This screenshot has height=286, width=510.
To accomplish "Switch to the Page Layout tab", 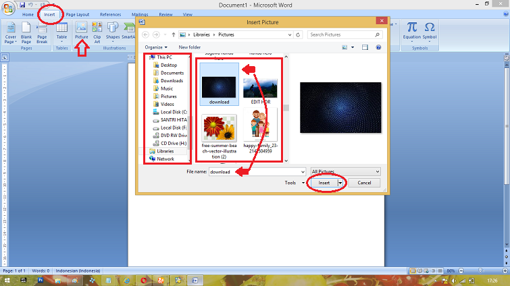I will [x=78, y=15].
